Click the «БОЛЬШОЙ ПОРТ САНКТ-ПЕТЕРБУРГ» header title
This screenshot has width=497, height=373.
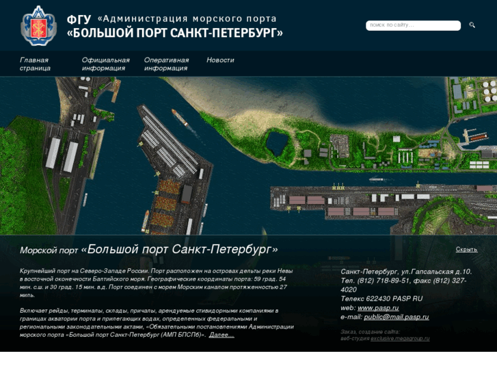(174, 33)
